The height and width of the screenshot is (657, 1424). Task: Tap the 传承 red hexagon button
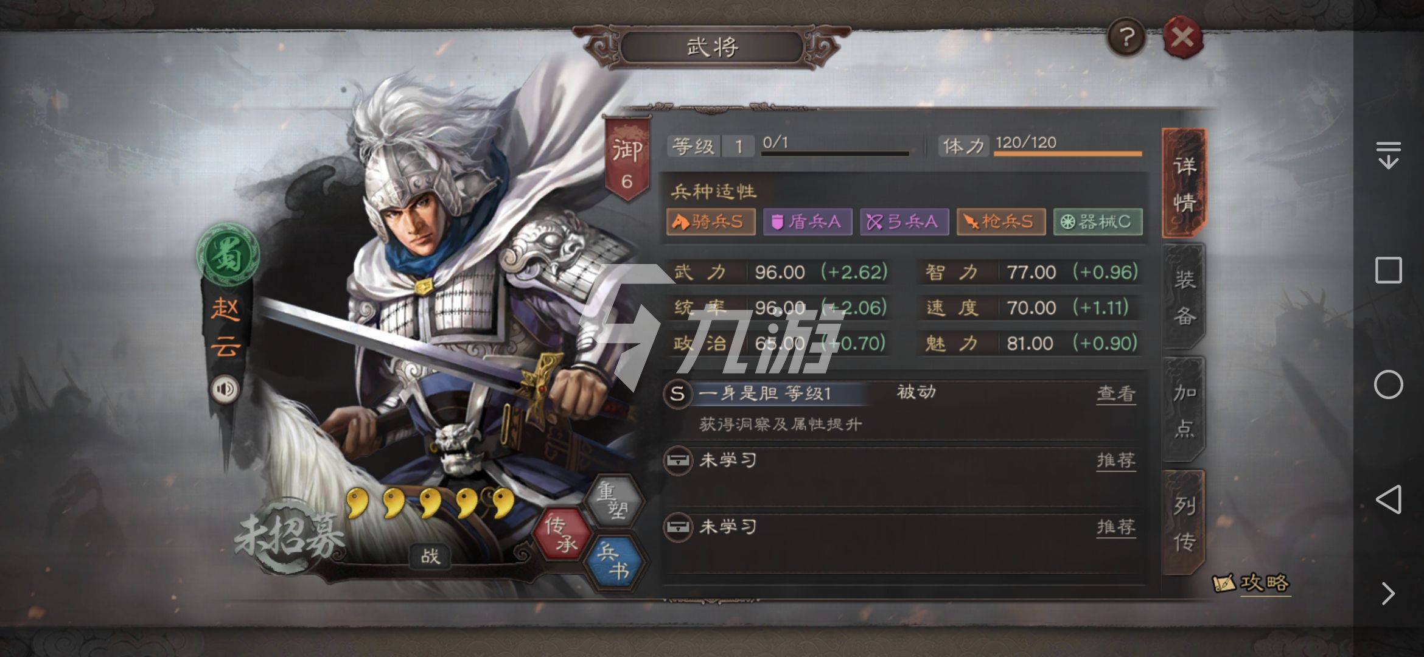[561, 534]
